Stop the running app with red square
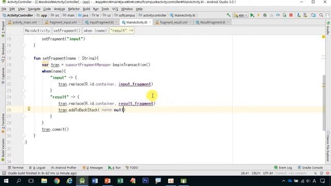Screen dimensions: 331x186 [291, 15]
